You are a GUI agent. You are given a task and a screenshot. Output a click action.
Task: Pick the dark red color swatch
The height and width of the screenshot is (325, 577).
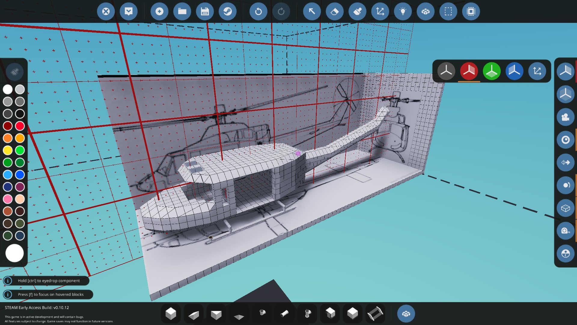8,126
